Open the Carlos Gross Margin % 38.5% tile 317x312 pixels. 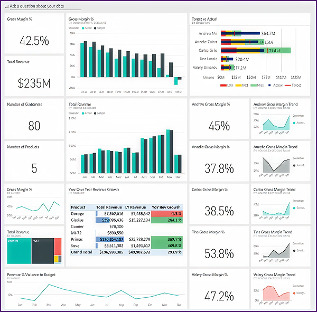[x=219, y=204]
